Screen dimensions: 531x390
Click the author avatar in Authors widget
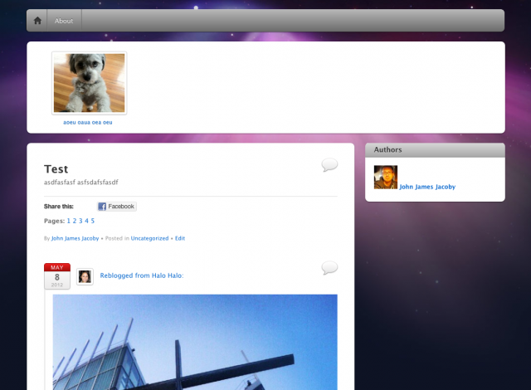(x=385, y=177)
